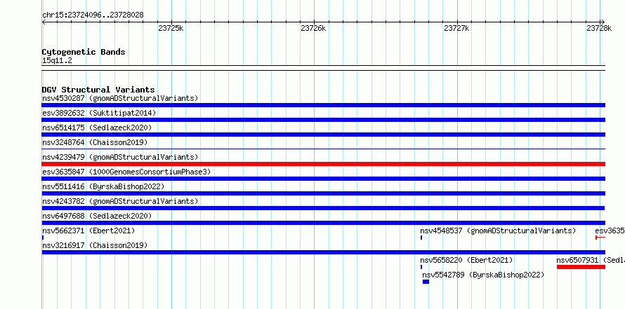Screen dimensions: 625x309
Task: Select the blue bar under nsv5511416
Action: coord(324,193)
